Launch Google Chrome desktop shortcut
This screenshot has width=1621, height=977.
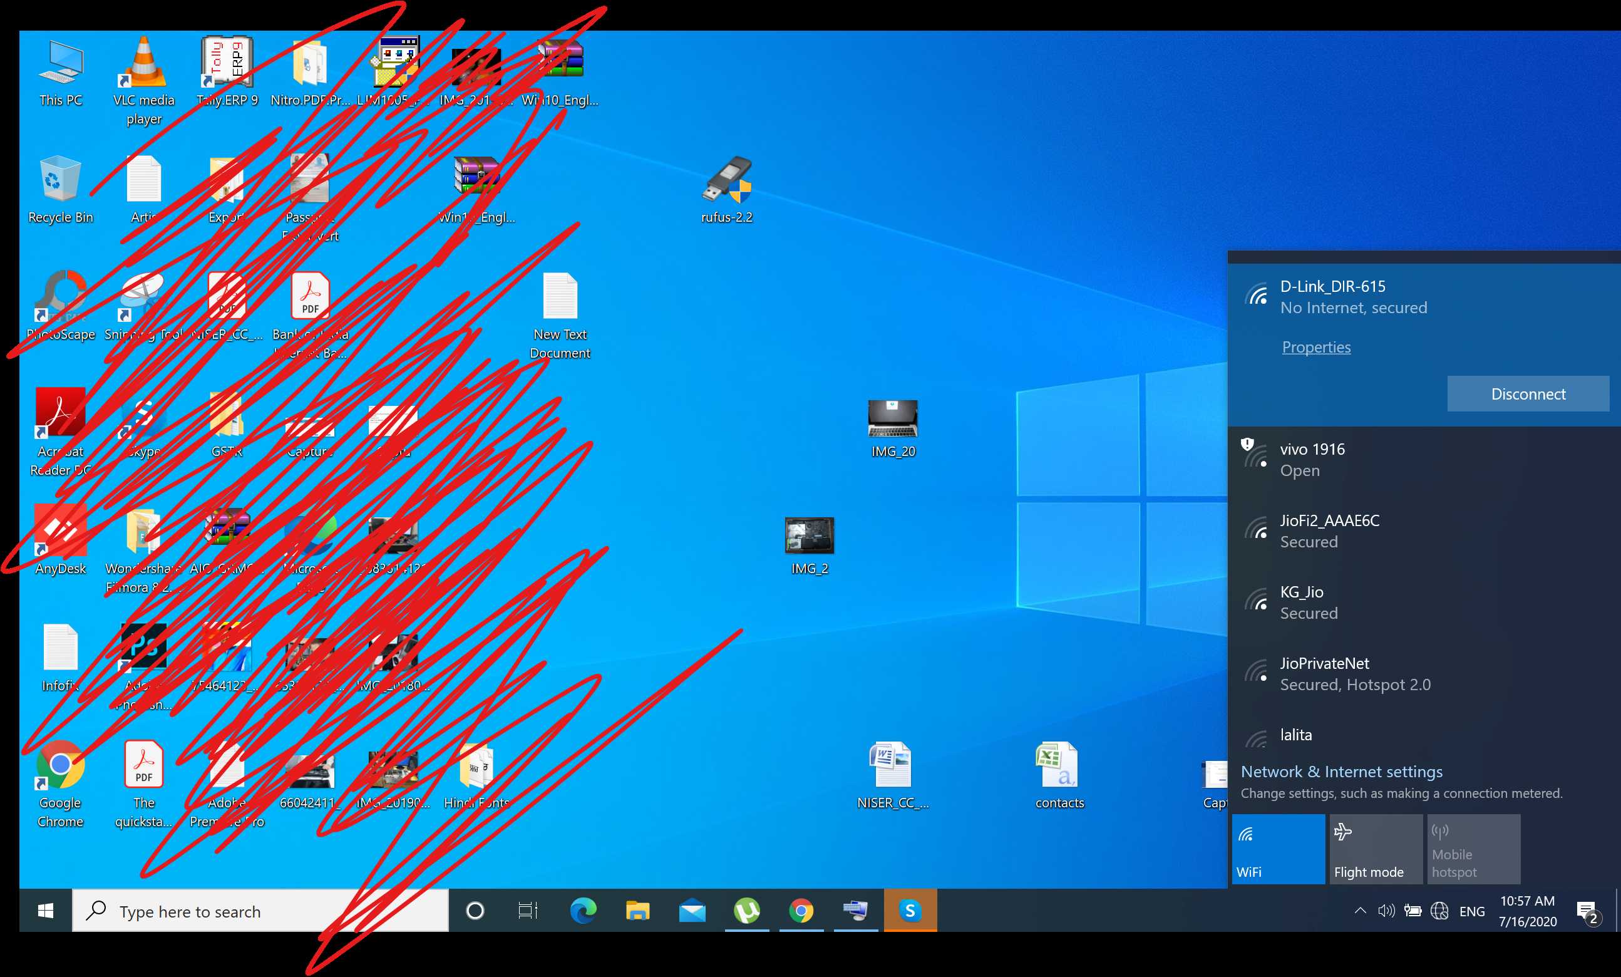[x=61, y=783]
